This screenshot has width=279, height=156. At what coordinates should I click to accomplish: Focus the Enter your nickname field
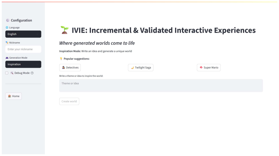pos(23,49)
